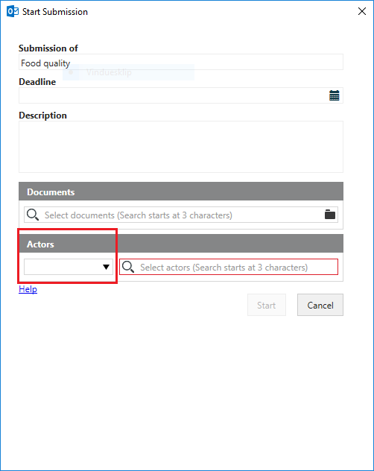Viewport: 374px width, 471px height.
Task: Close the Start Submission dialog
Action: 362,11
